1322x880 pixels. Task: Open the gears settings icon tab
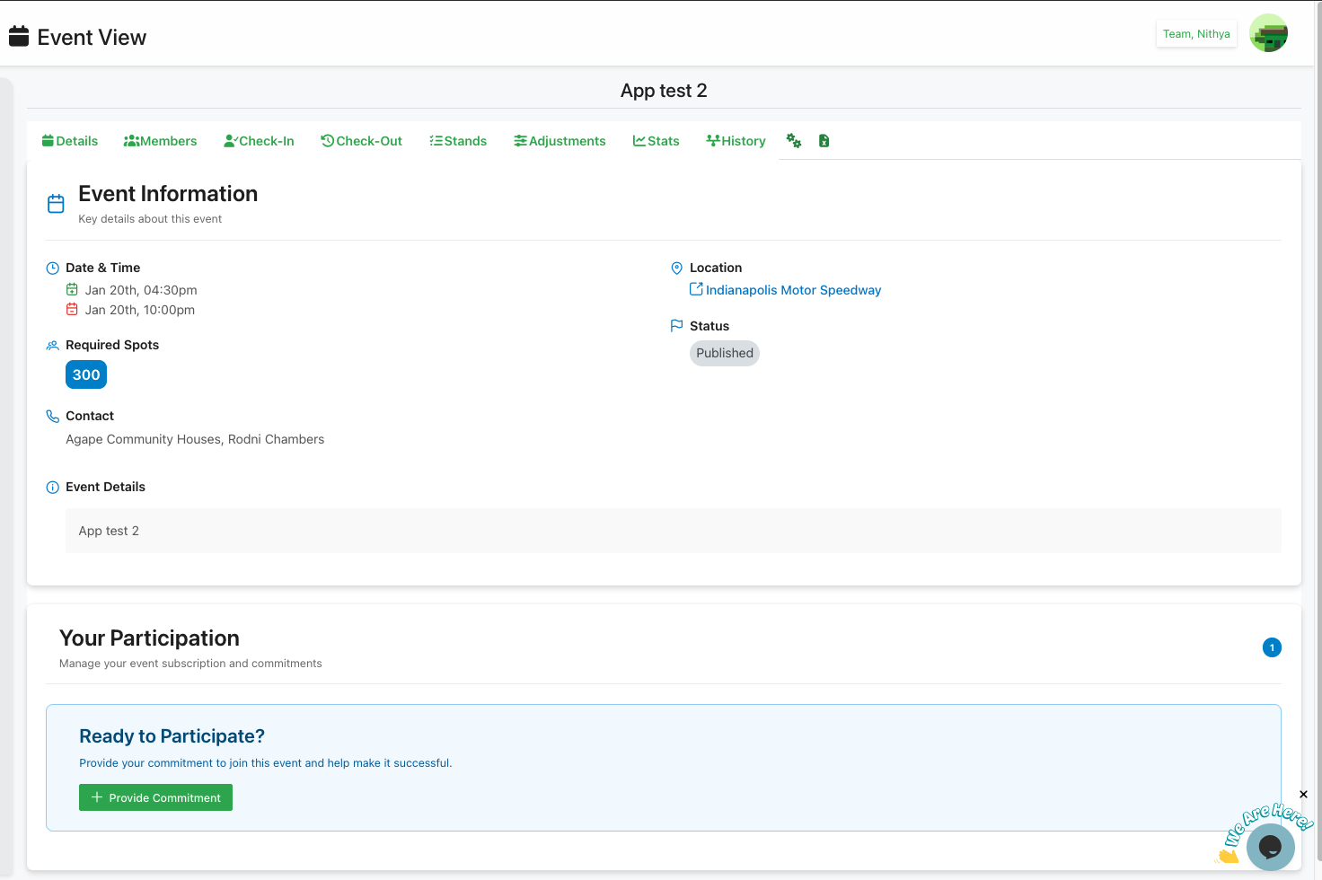[794, 141]
